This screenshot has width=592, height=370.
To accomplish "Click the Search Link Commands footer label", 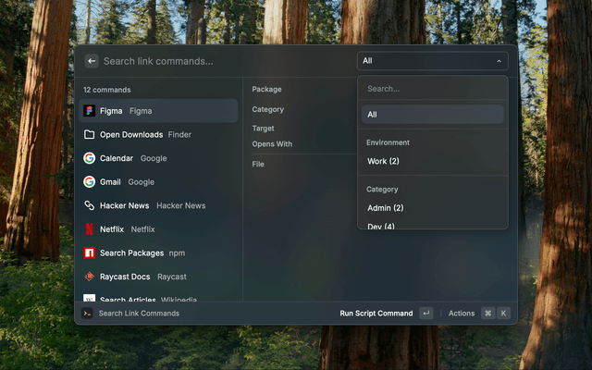I will [139, 314].
